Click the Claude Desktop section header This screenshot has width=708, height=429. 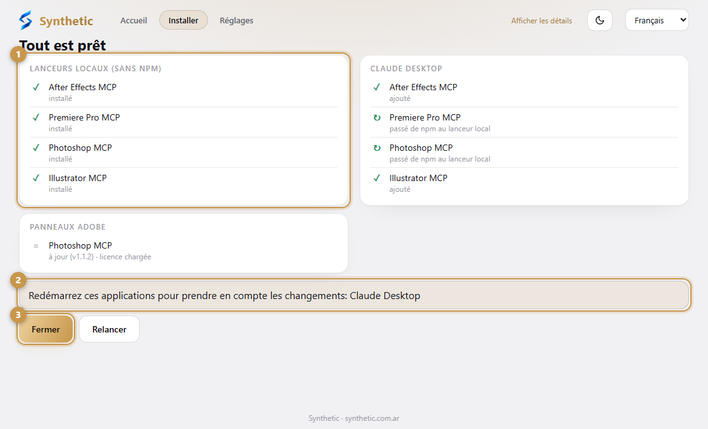[x=406, y=69]
